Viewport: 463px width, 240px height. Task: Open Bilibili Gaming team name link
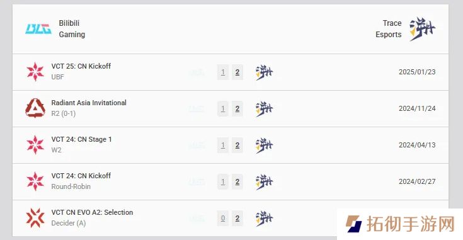coord(72,28)
